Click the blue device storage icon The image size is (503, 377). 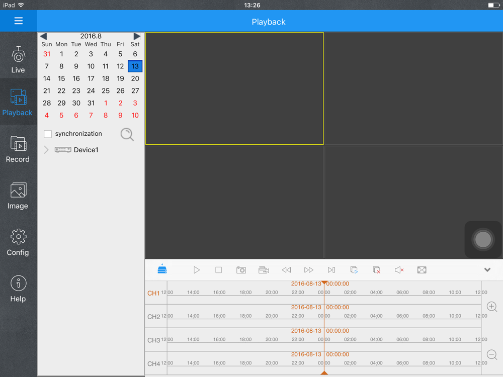[x=162, y=269]
